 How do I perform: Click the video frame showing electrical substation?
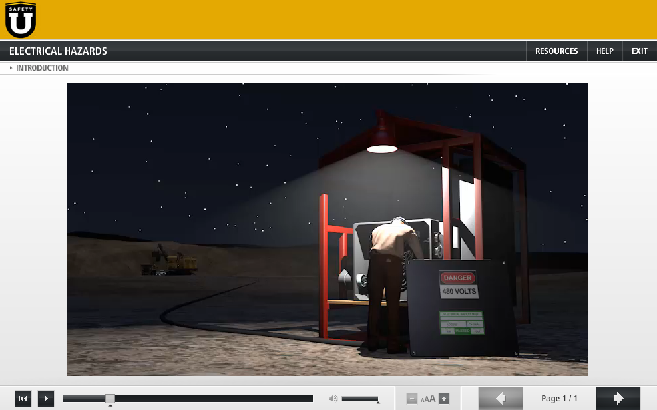(x=328, y=229)
